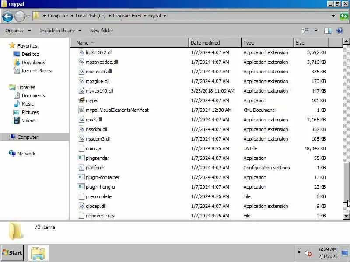Expand the Local Disk (C:) breadcrumb arrow
This screenshot has height=262, width=350.
point(109,16)
